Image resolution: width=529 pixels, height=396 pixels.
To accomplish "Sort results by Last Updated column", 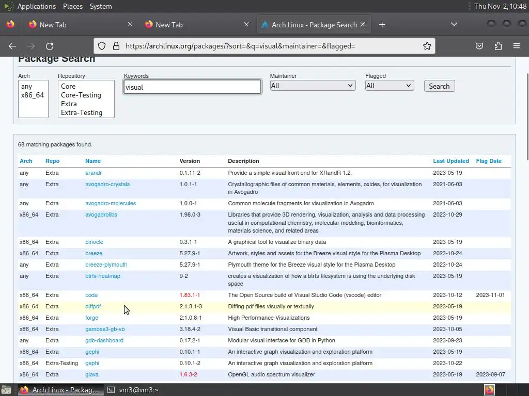I will (x=450, y=161).
